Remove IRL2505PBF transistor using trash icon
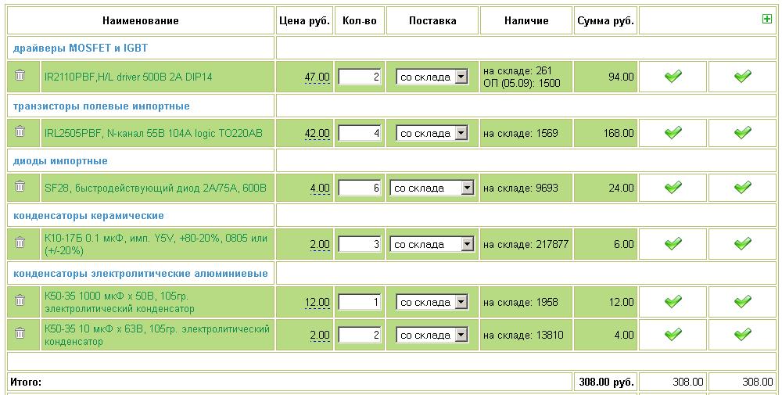 (x=20, y=132)
